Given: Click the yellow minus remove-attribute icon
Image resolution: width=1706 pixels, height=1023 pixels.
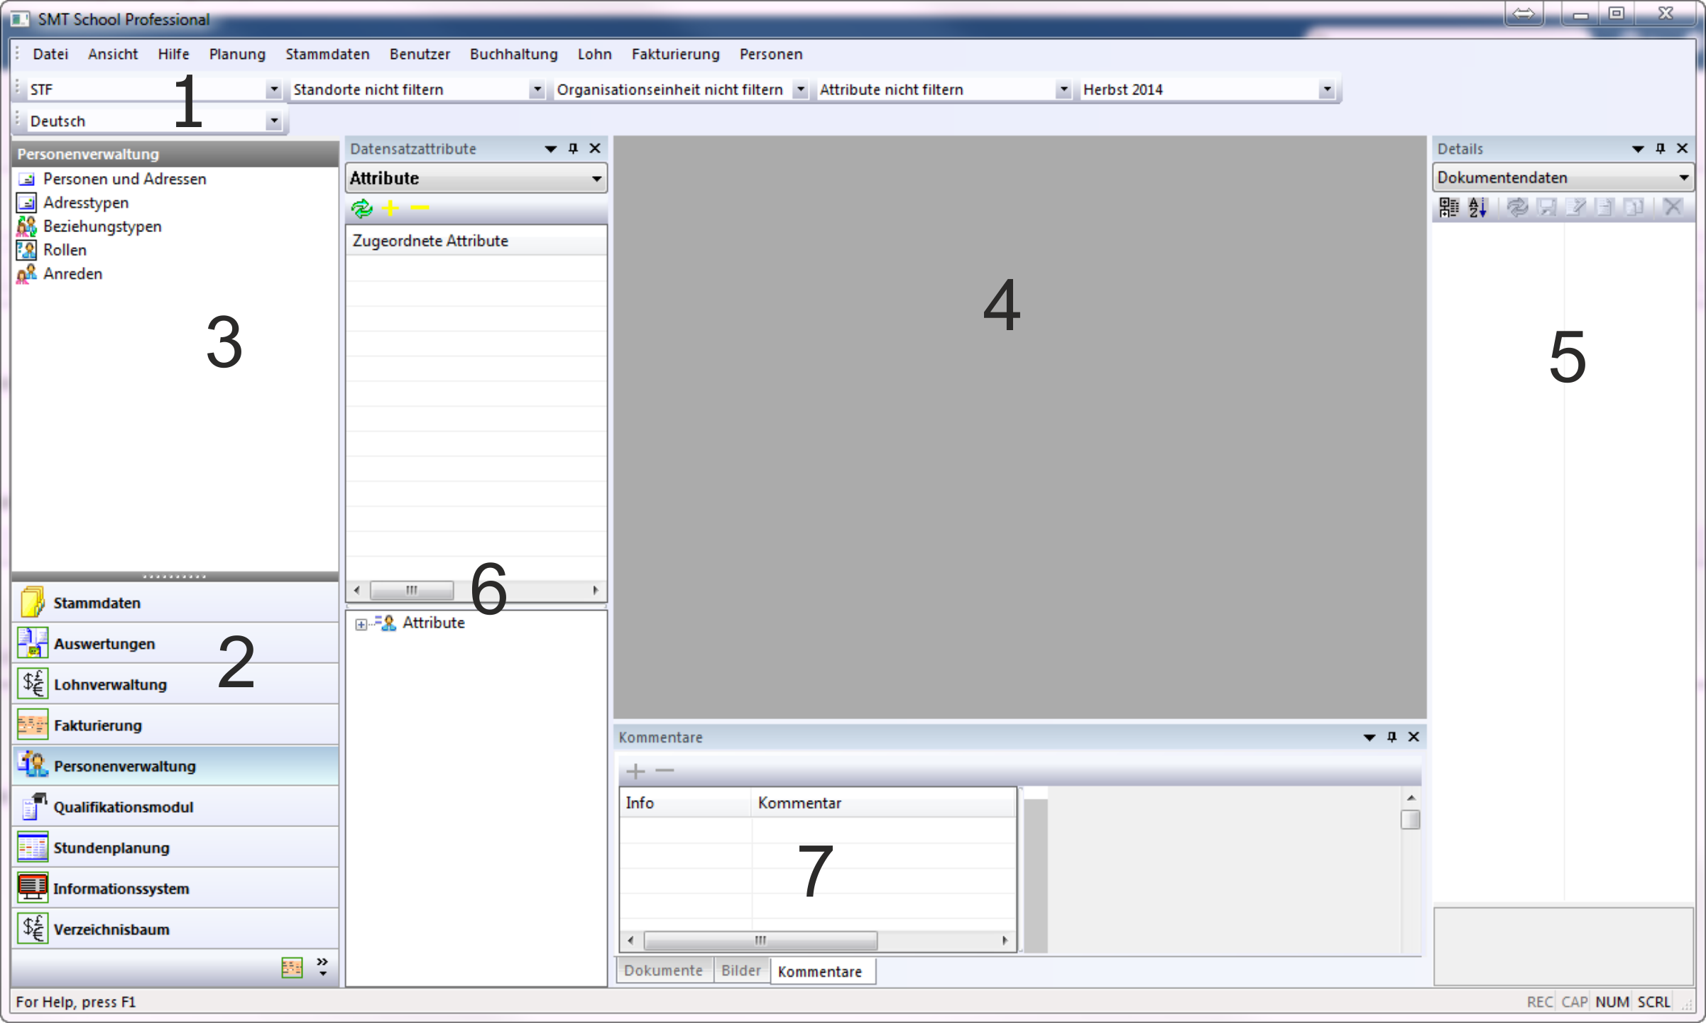Looking at the screenshot, I should click(420, 208).
